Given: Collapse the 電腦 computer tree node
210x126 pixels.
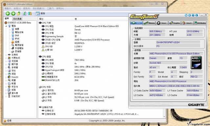Looking at the screenshot, I should [x=6, y=26].
